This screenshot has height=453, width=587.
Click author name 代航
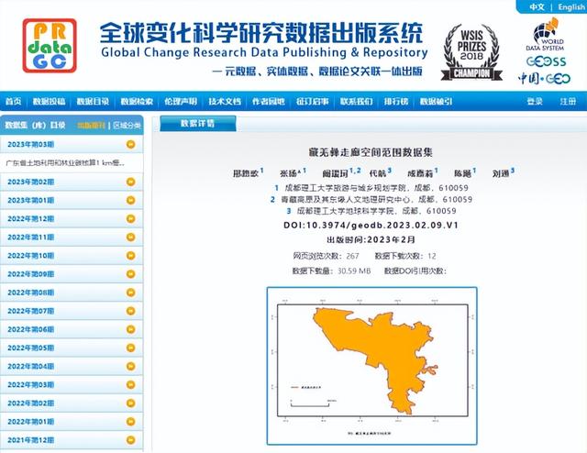(377, 173)
